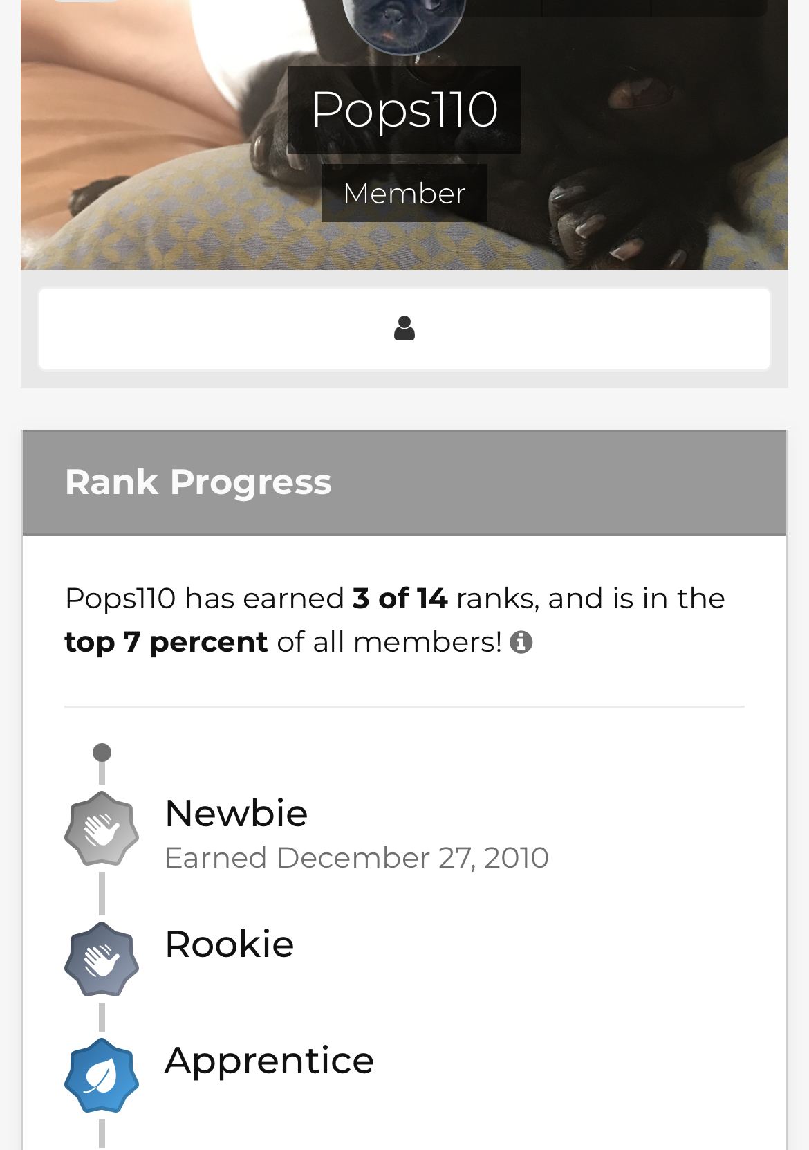
Task: Open the profile tab person icon
Action: (404, 329)
